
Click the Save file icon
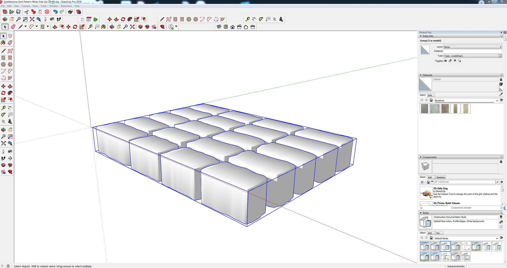point(18,12)
